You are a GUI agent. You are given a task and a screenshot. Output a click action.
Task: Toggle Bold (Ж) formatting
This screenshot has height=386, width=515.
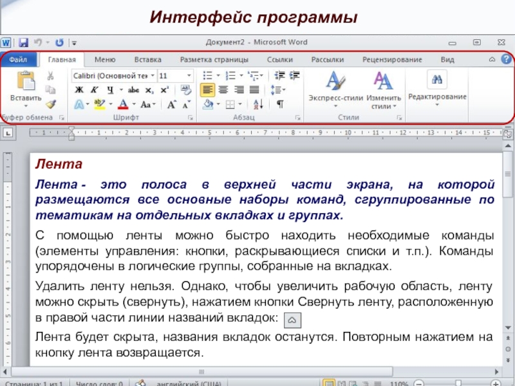[x=79, y=89]
